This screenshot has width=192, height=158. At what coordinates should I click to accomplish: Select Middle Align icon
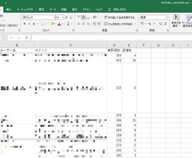83,17
